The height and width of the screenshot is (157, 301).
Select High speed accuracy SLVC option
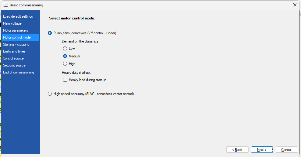[50, 94]
